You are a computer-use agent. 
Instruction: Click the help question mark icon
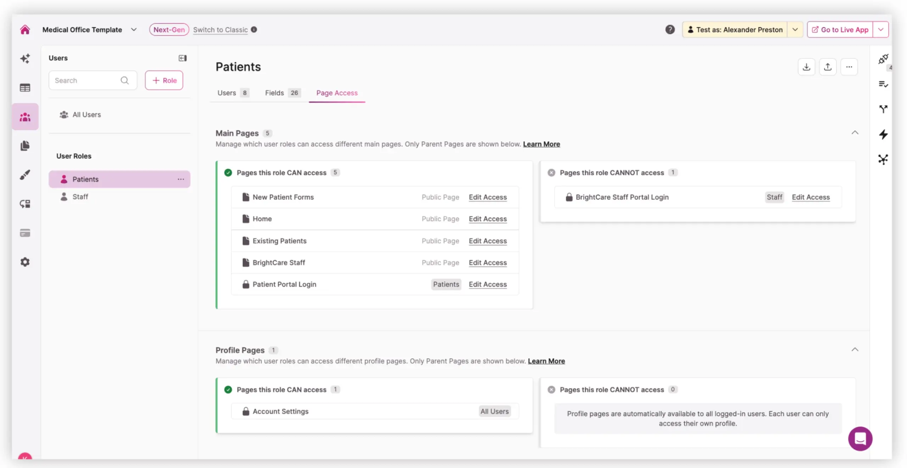point(670,29)
